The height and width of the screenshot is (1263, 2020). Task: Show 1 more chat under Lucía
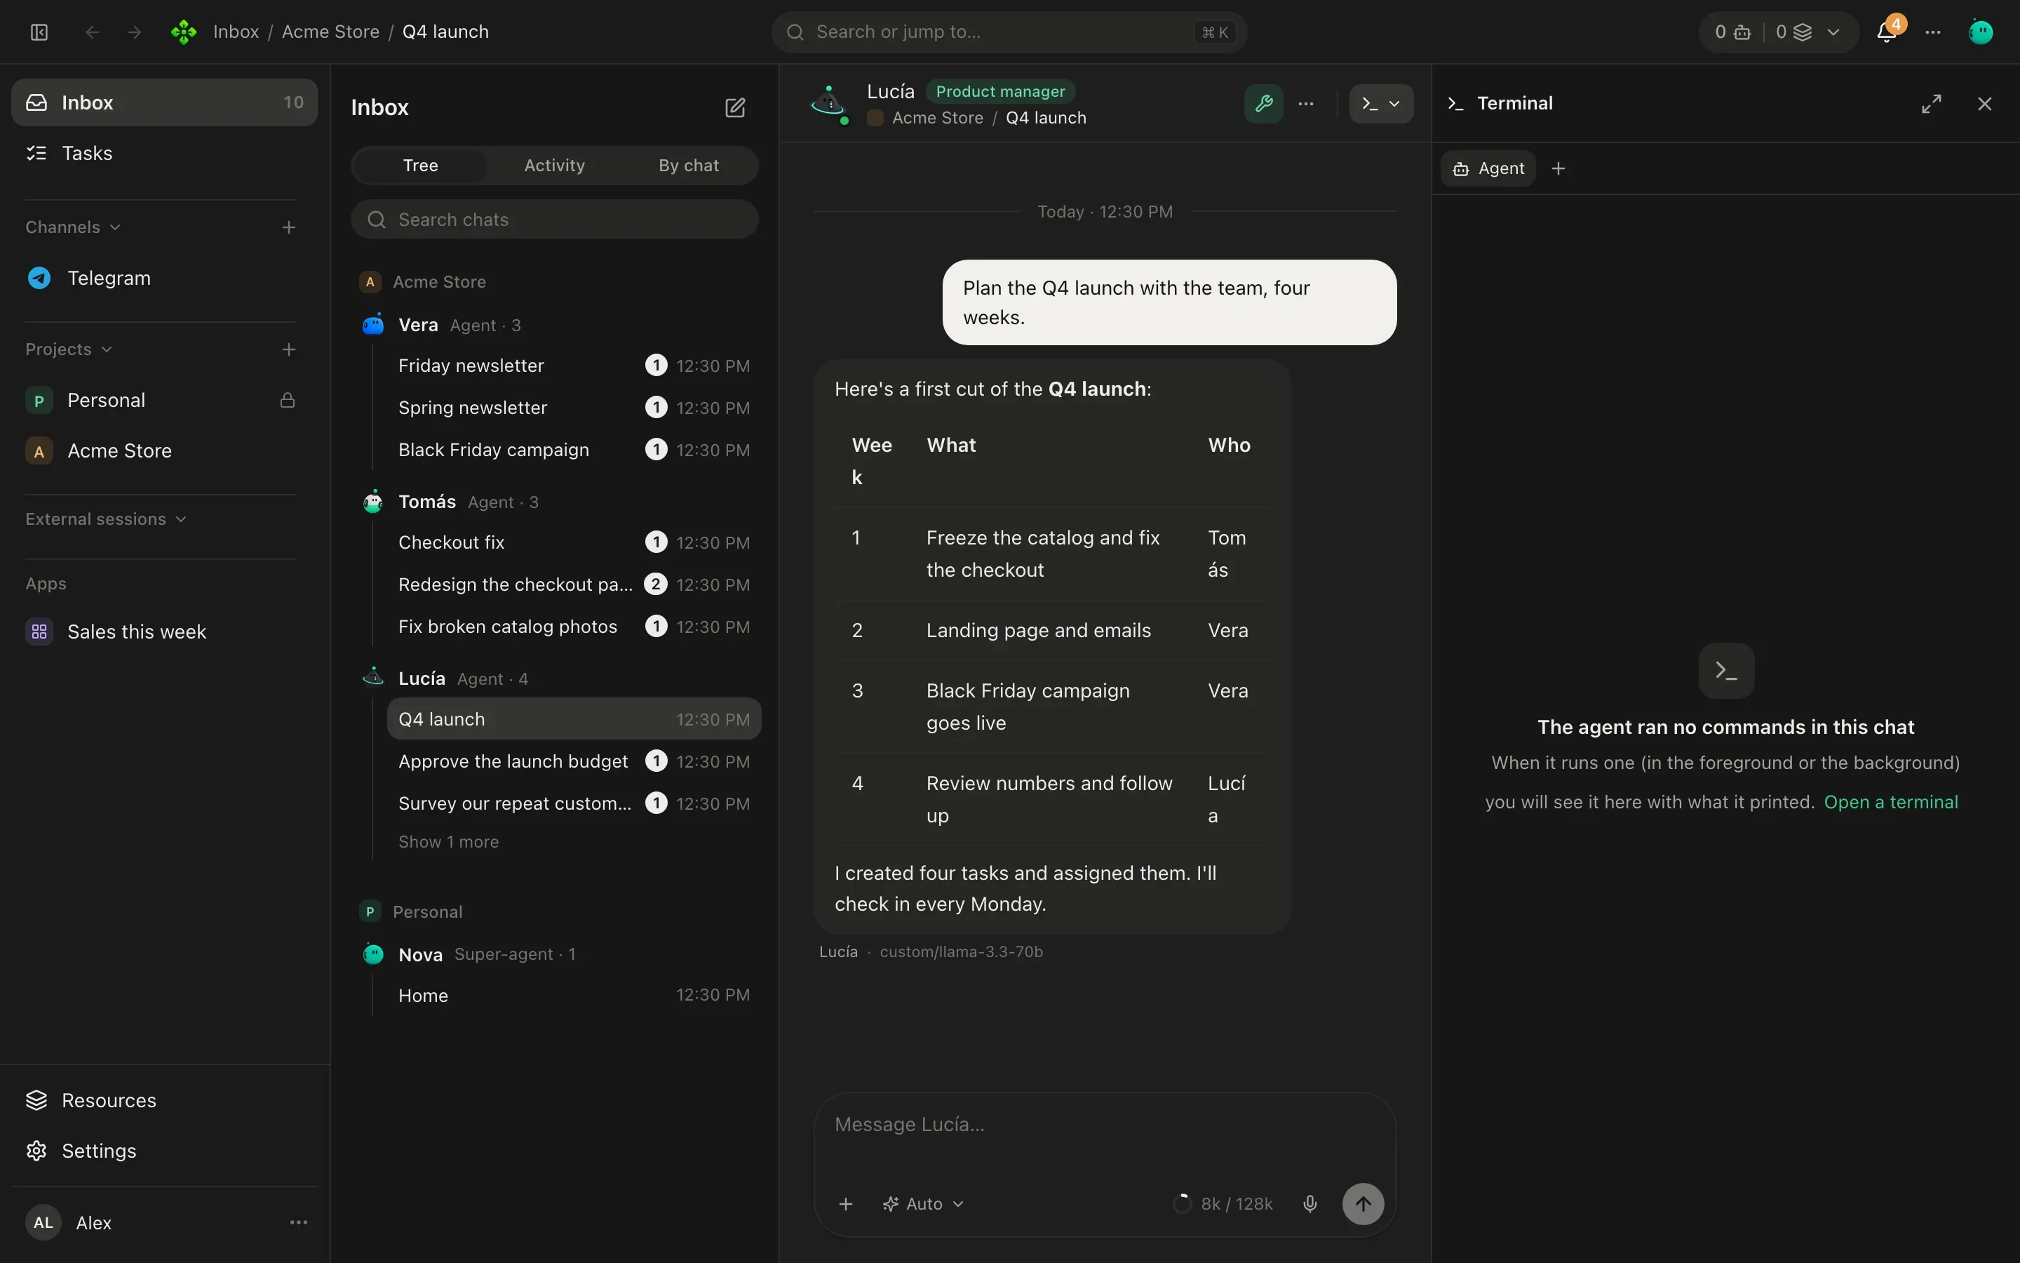pyautogui.click(x=448, y=842)
